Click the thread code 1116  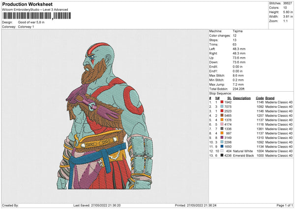[x=261, y=125]
